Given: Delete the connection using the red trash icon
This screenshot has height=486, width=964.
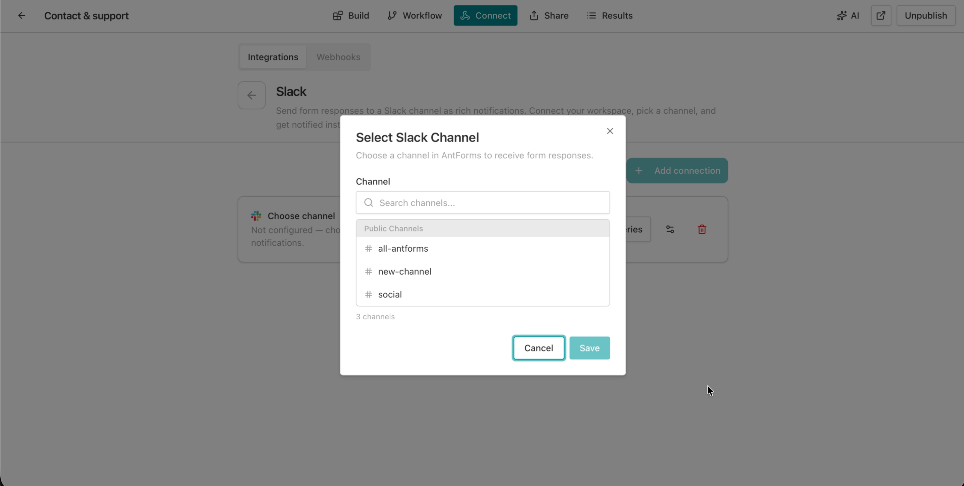Looking at the screenshot, I should (701, 229).
